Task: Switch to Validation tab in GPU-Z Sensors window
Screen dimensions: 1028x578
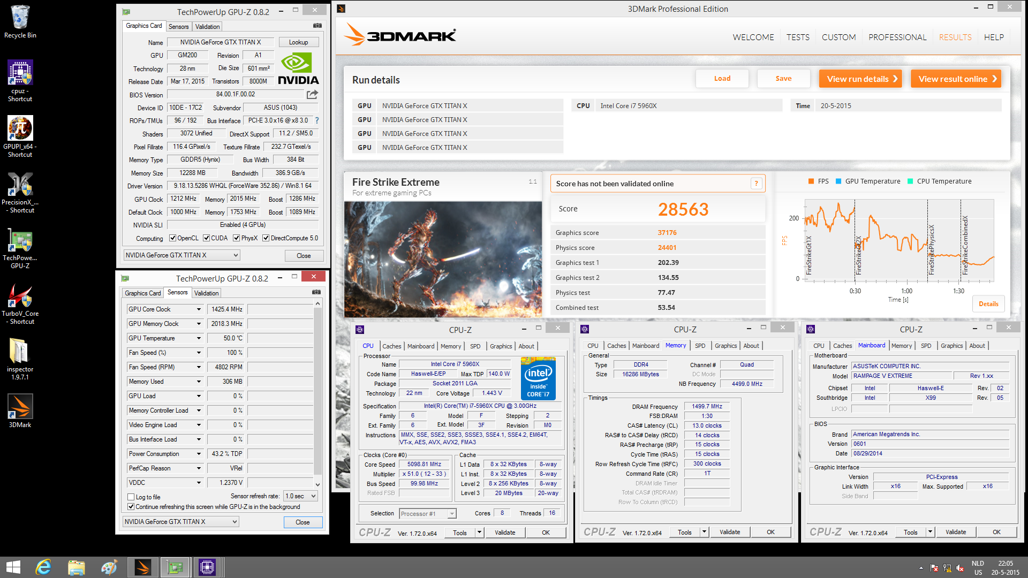Action: pyautogui.click(x=206, y=293)
